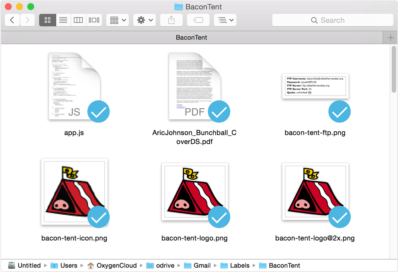
Task: Go to Users folder in path bar
Action: pyautogui.click(x=64, y=265)
